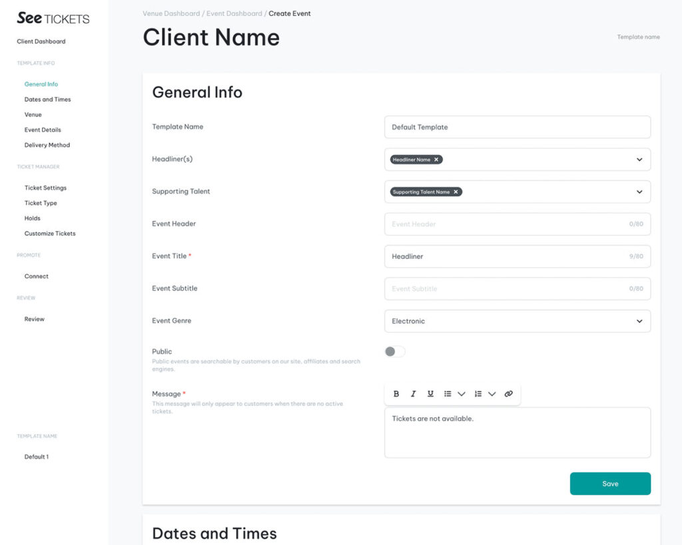Select Customize Tickets in sidebar
This screenshot has height=545, width=682.
click(x=50, y=234)
